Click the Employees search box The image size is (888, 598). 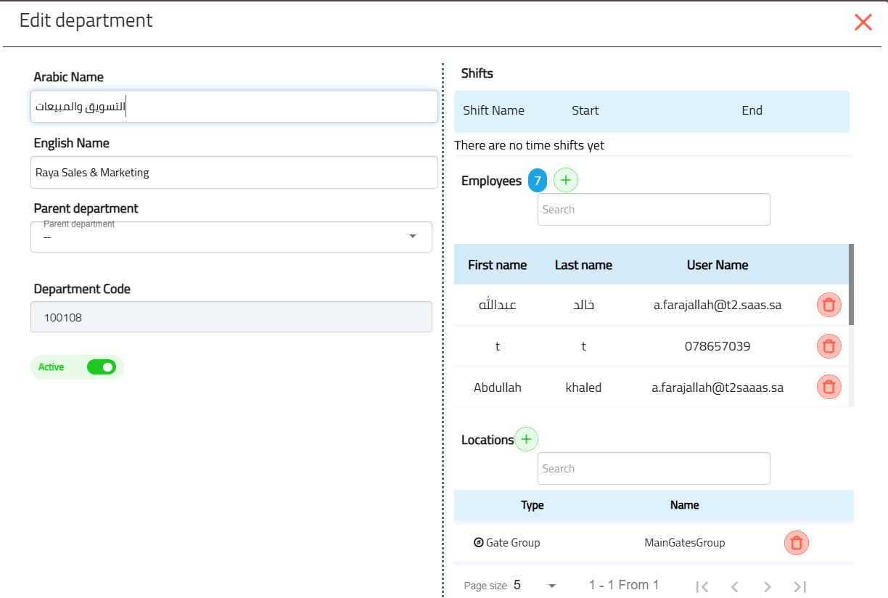tap(653, 210)
